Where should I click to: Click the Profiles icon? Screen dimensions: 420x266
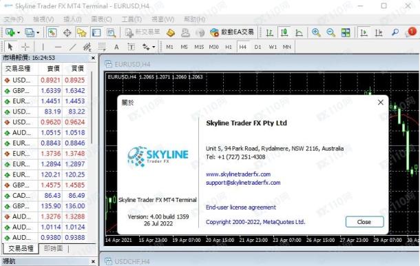pyautogui.click(x=30, y=32)
